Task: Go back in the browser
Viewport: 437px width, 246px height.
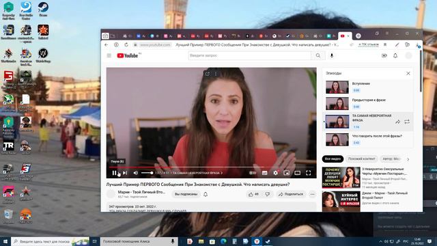Action: pos(107,44)
